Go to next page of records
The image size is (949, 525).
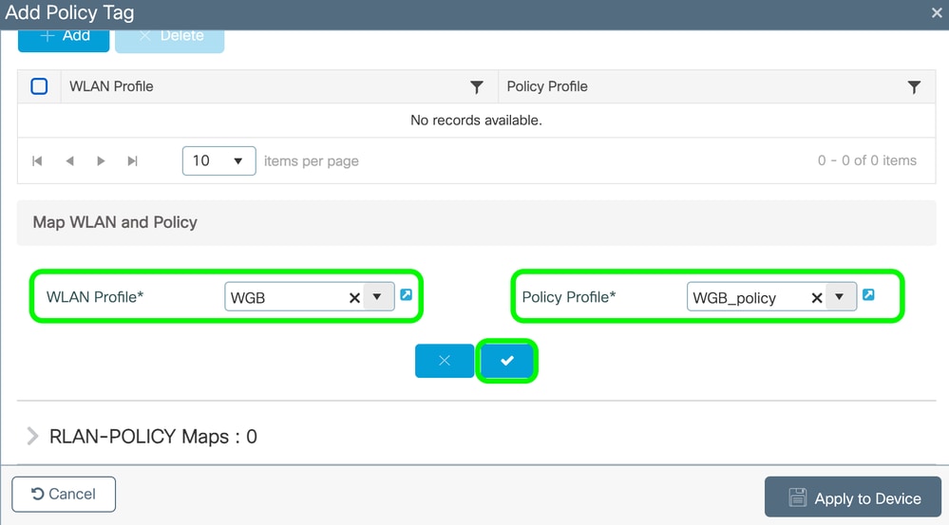(x=101, y=160)
